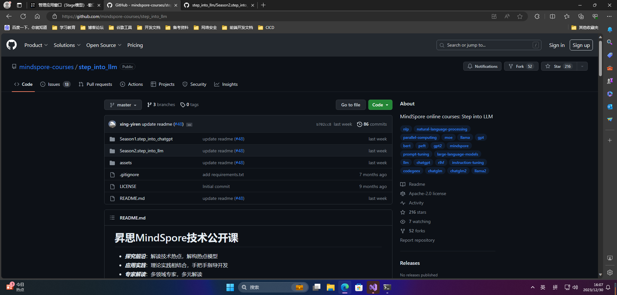
Task: Click the commit history clock icon
Action: [360, 124]
